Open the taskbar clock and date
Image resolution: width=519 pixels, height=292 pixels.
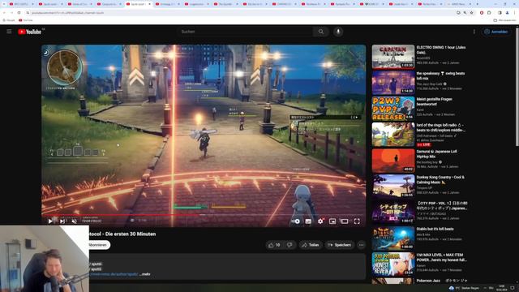[501, 288]
